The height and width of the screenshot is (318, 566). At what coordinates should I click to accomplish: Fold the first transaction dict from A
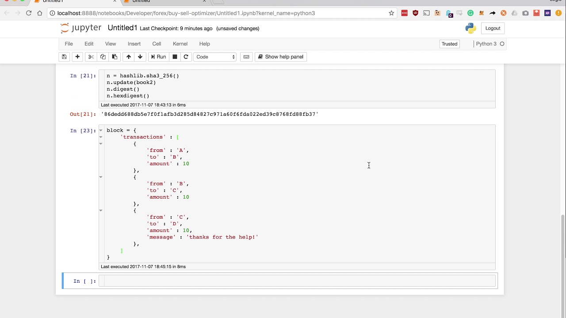(x=101, y=144)
